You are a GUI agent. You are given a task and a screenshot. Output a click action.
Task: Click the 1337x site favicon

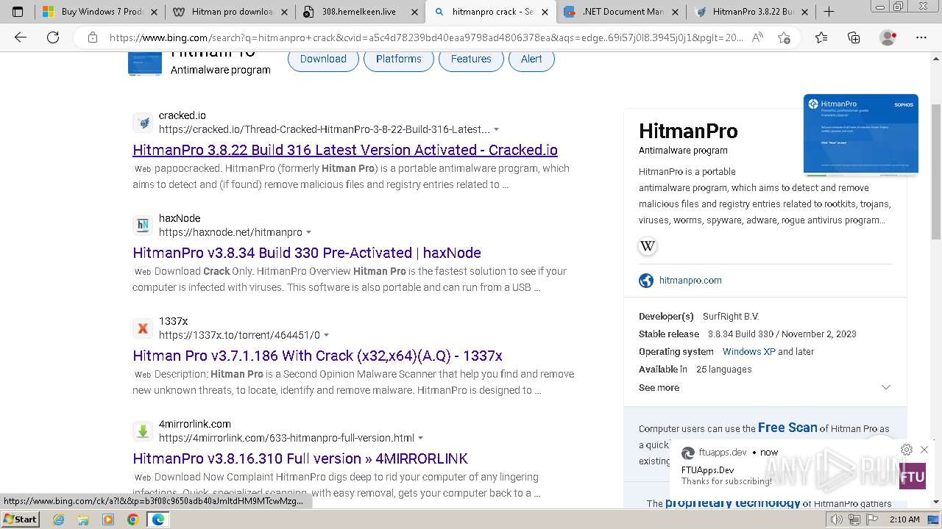143,328
